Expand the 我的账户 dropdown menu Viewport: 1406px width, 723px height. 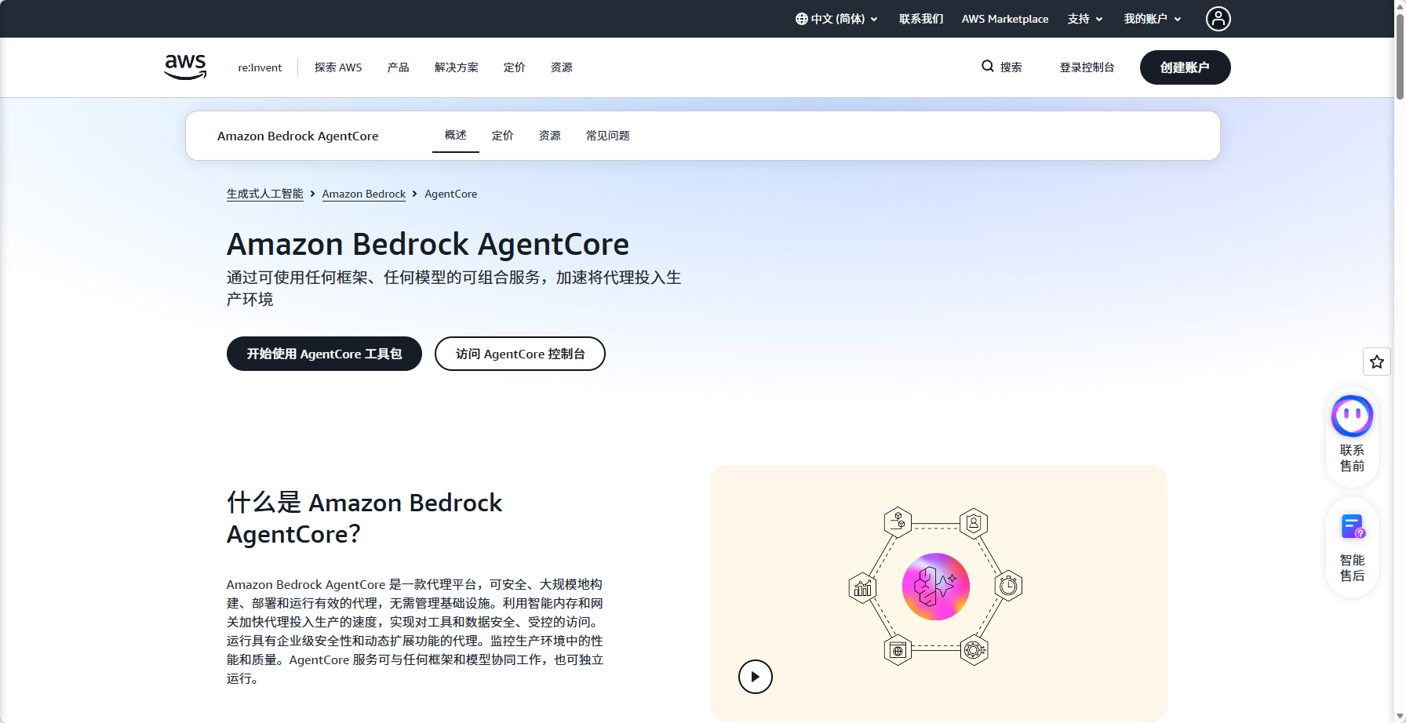click(x=1153, y=19)
